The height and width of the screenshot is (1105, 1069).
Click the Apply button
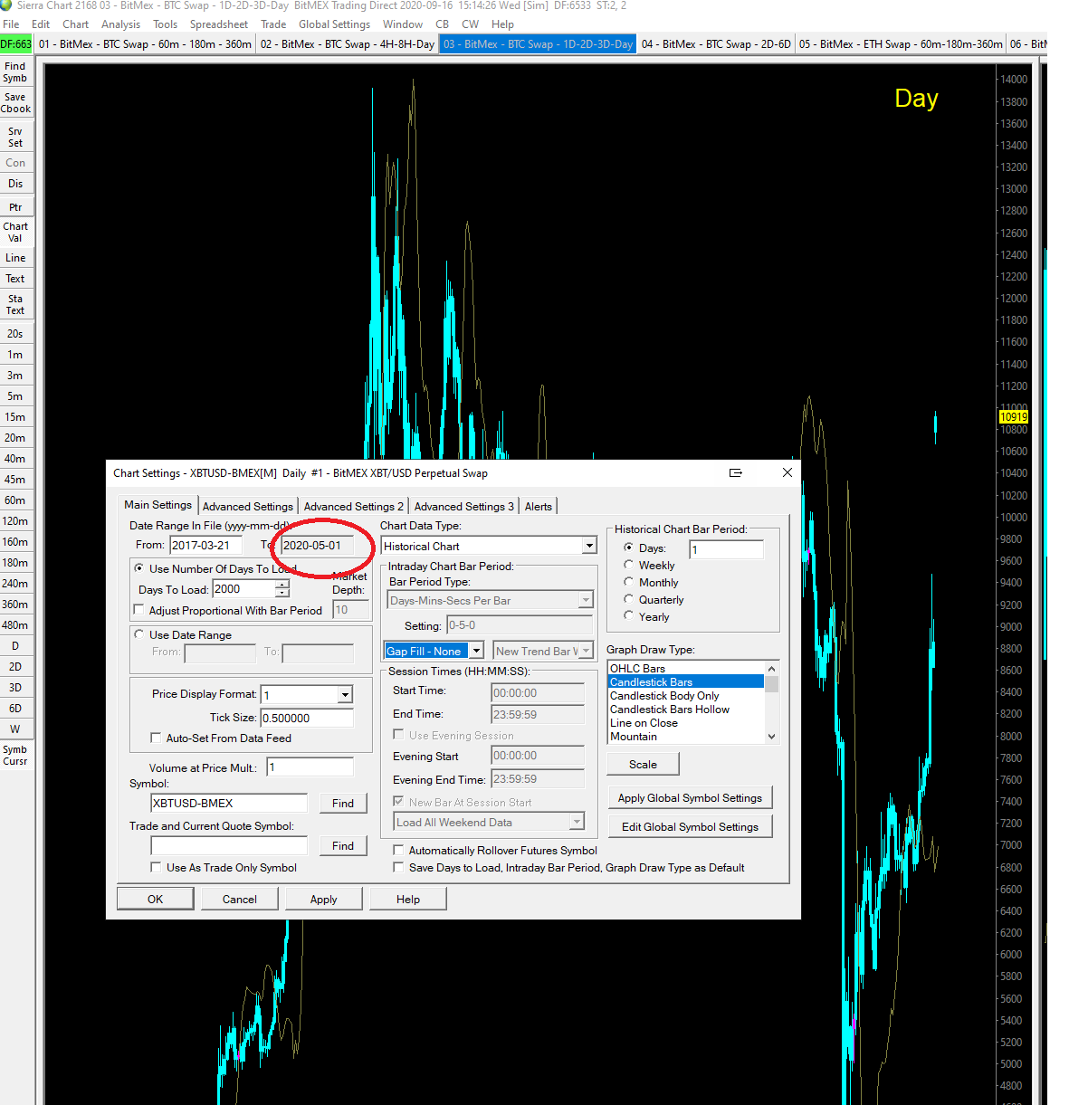pyautogui.click(x=324, y=899)
